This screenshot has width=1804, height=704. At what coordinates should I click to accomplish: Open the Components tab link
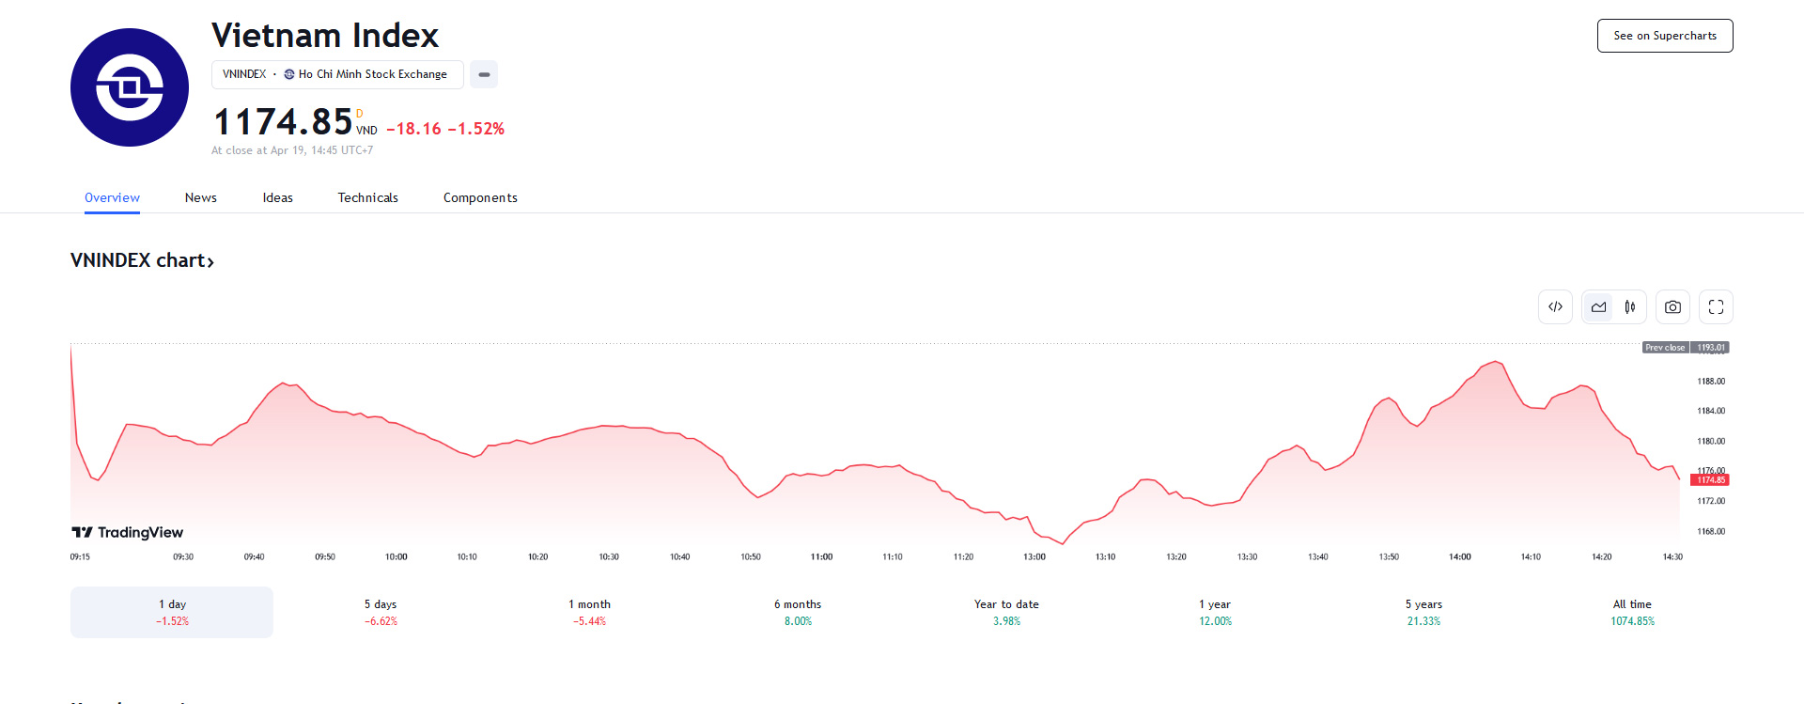point(480,197)
